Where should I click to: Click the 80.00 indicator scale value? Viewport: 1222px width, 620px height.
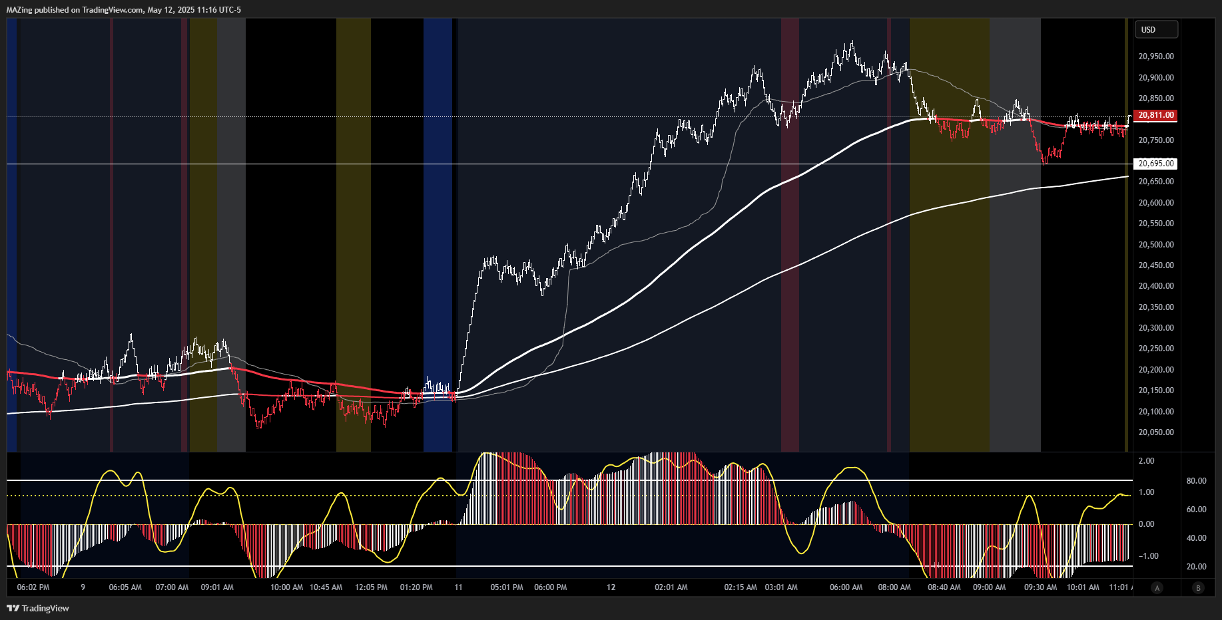click(x=1197, y=481)
